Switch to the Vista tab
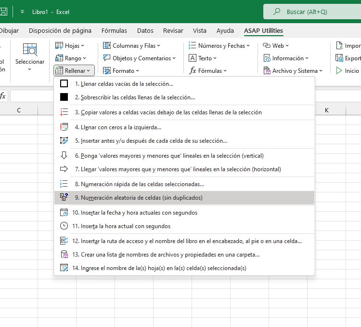This screenshot has height=327, width=361. click(x=200, y=30)
